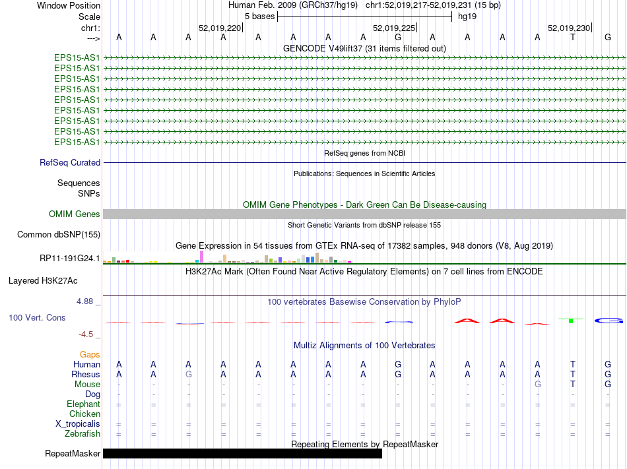Click the Publications Sequences in Scientific Articles title
The width and height of the screenshot is (627, 469).
[364, 173]
